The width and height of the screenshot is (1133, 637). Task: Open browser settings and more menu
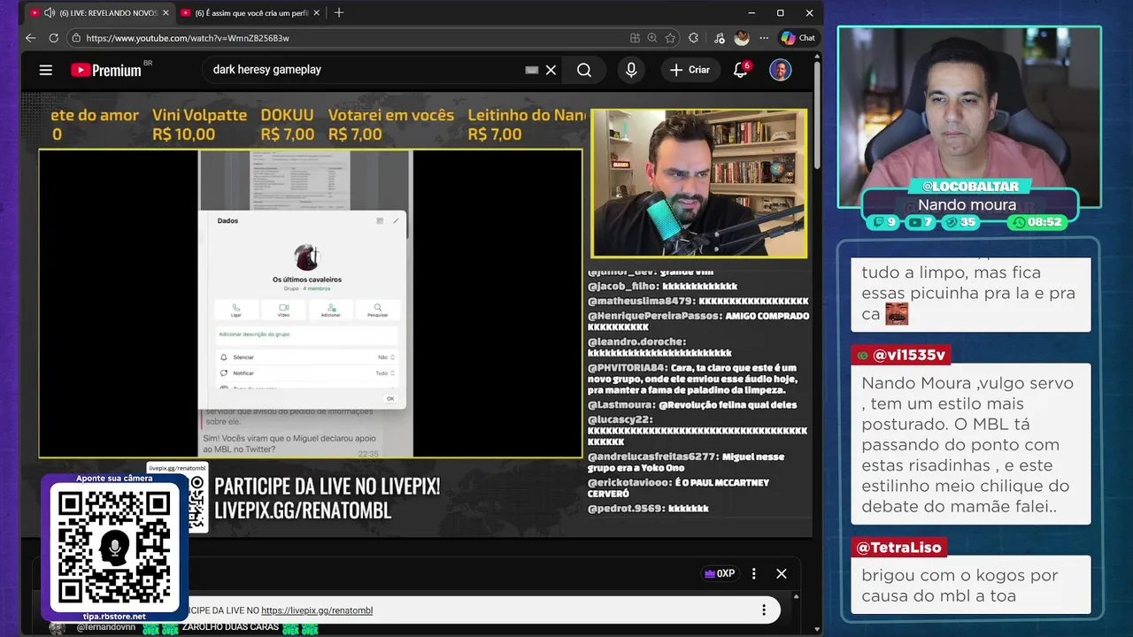[764, 38]
